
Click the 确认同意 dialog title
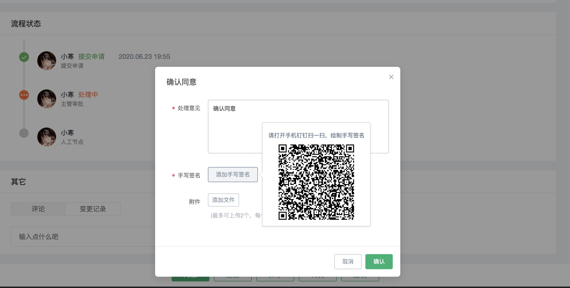coord(181,82)
